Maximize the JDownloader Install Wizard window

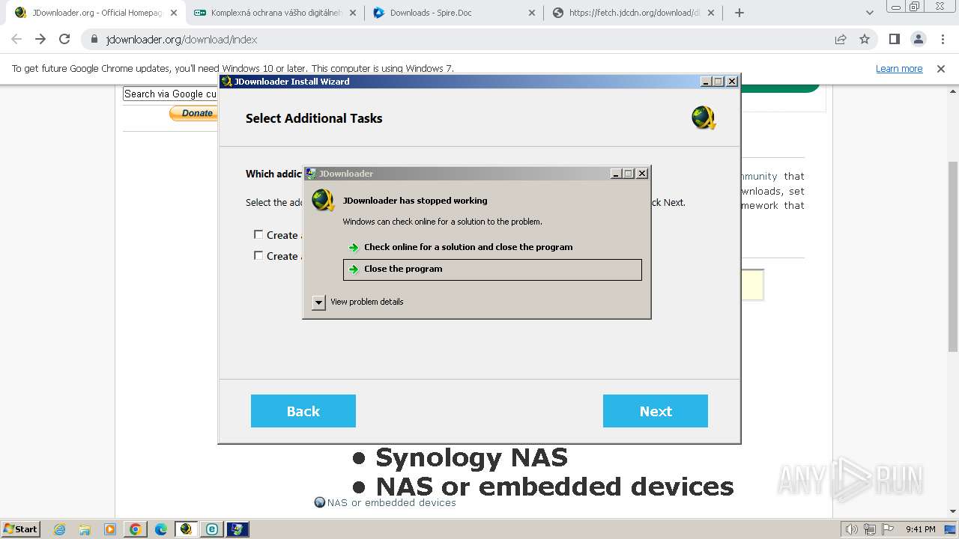tap(719, 82)
